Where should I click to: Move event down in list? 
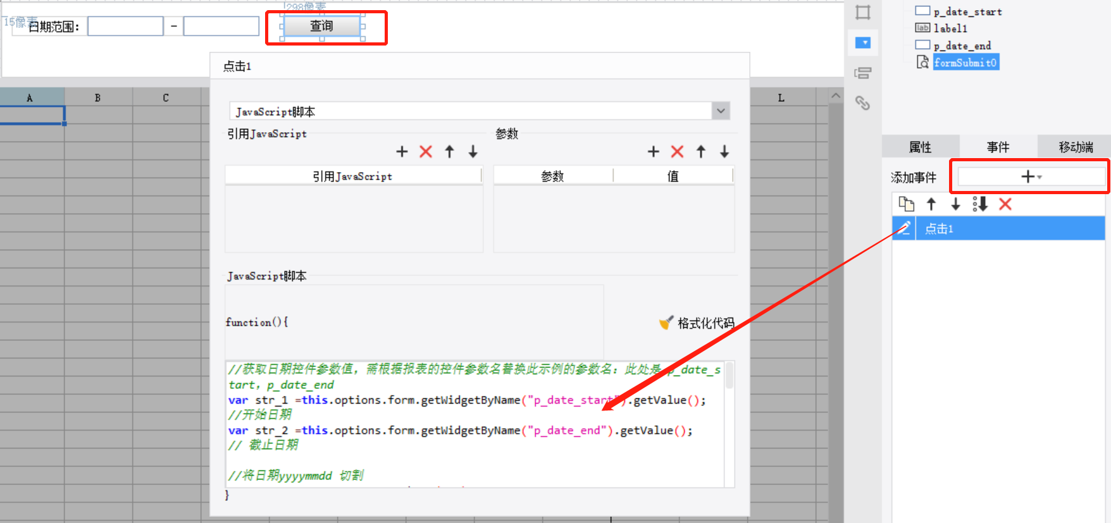point(955,204)
